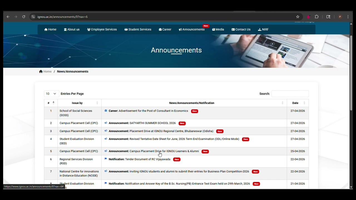Click the announcements Search input field
This screenshot has width=356, height=200.
point(290,94)
